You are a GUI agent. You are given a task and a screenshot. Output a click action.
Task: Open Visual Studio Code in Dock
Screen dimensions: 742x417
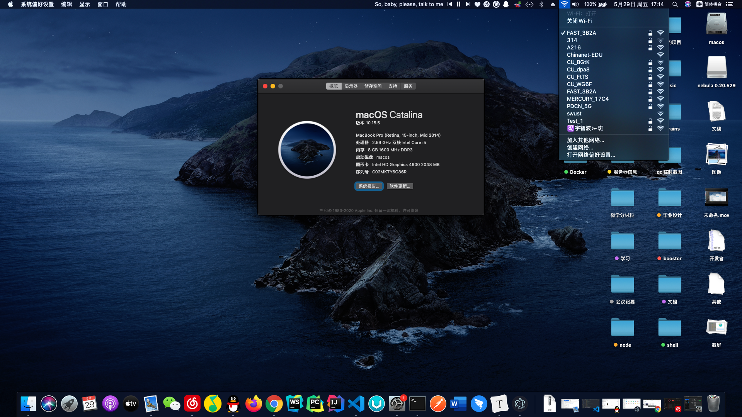coord(356,404)
